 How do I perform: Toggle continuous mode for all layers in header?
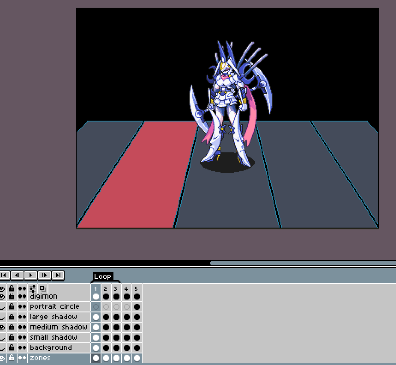[x=22, y=288]
